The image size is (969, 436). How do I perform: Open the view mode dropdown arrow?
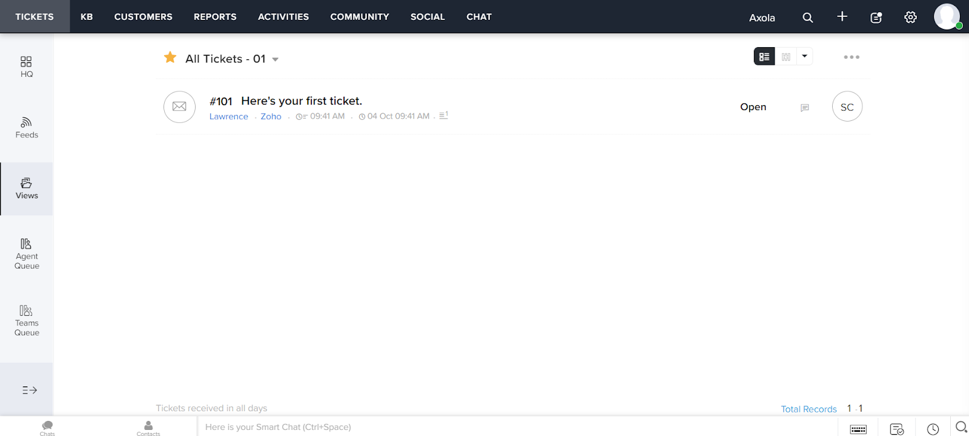804,56
